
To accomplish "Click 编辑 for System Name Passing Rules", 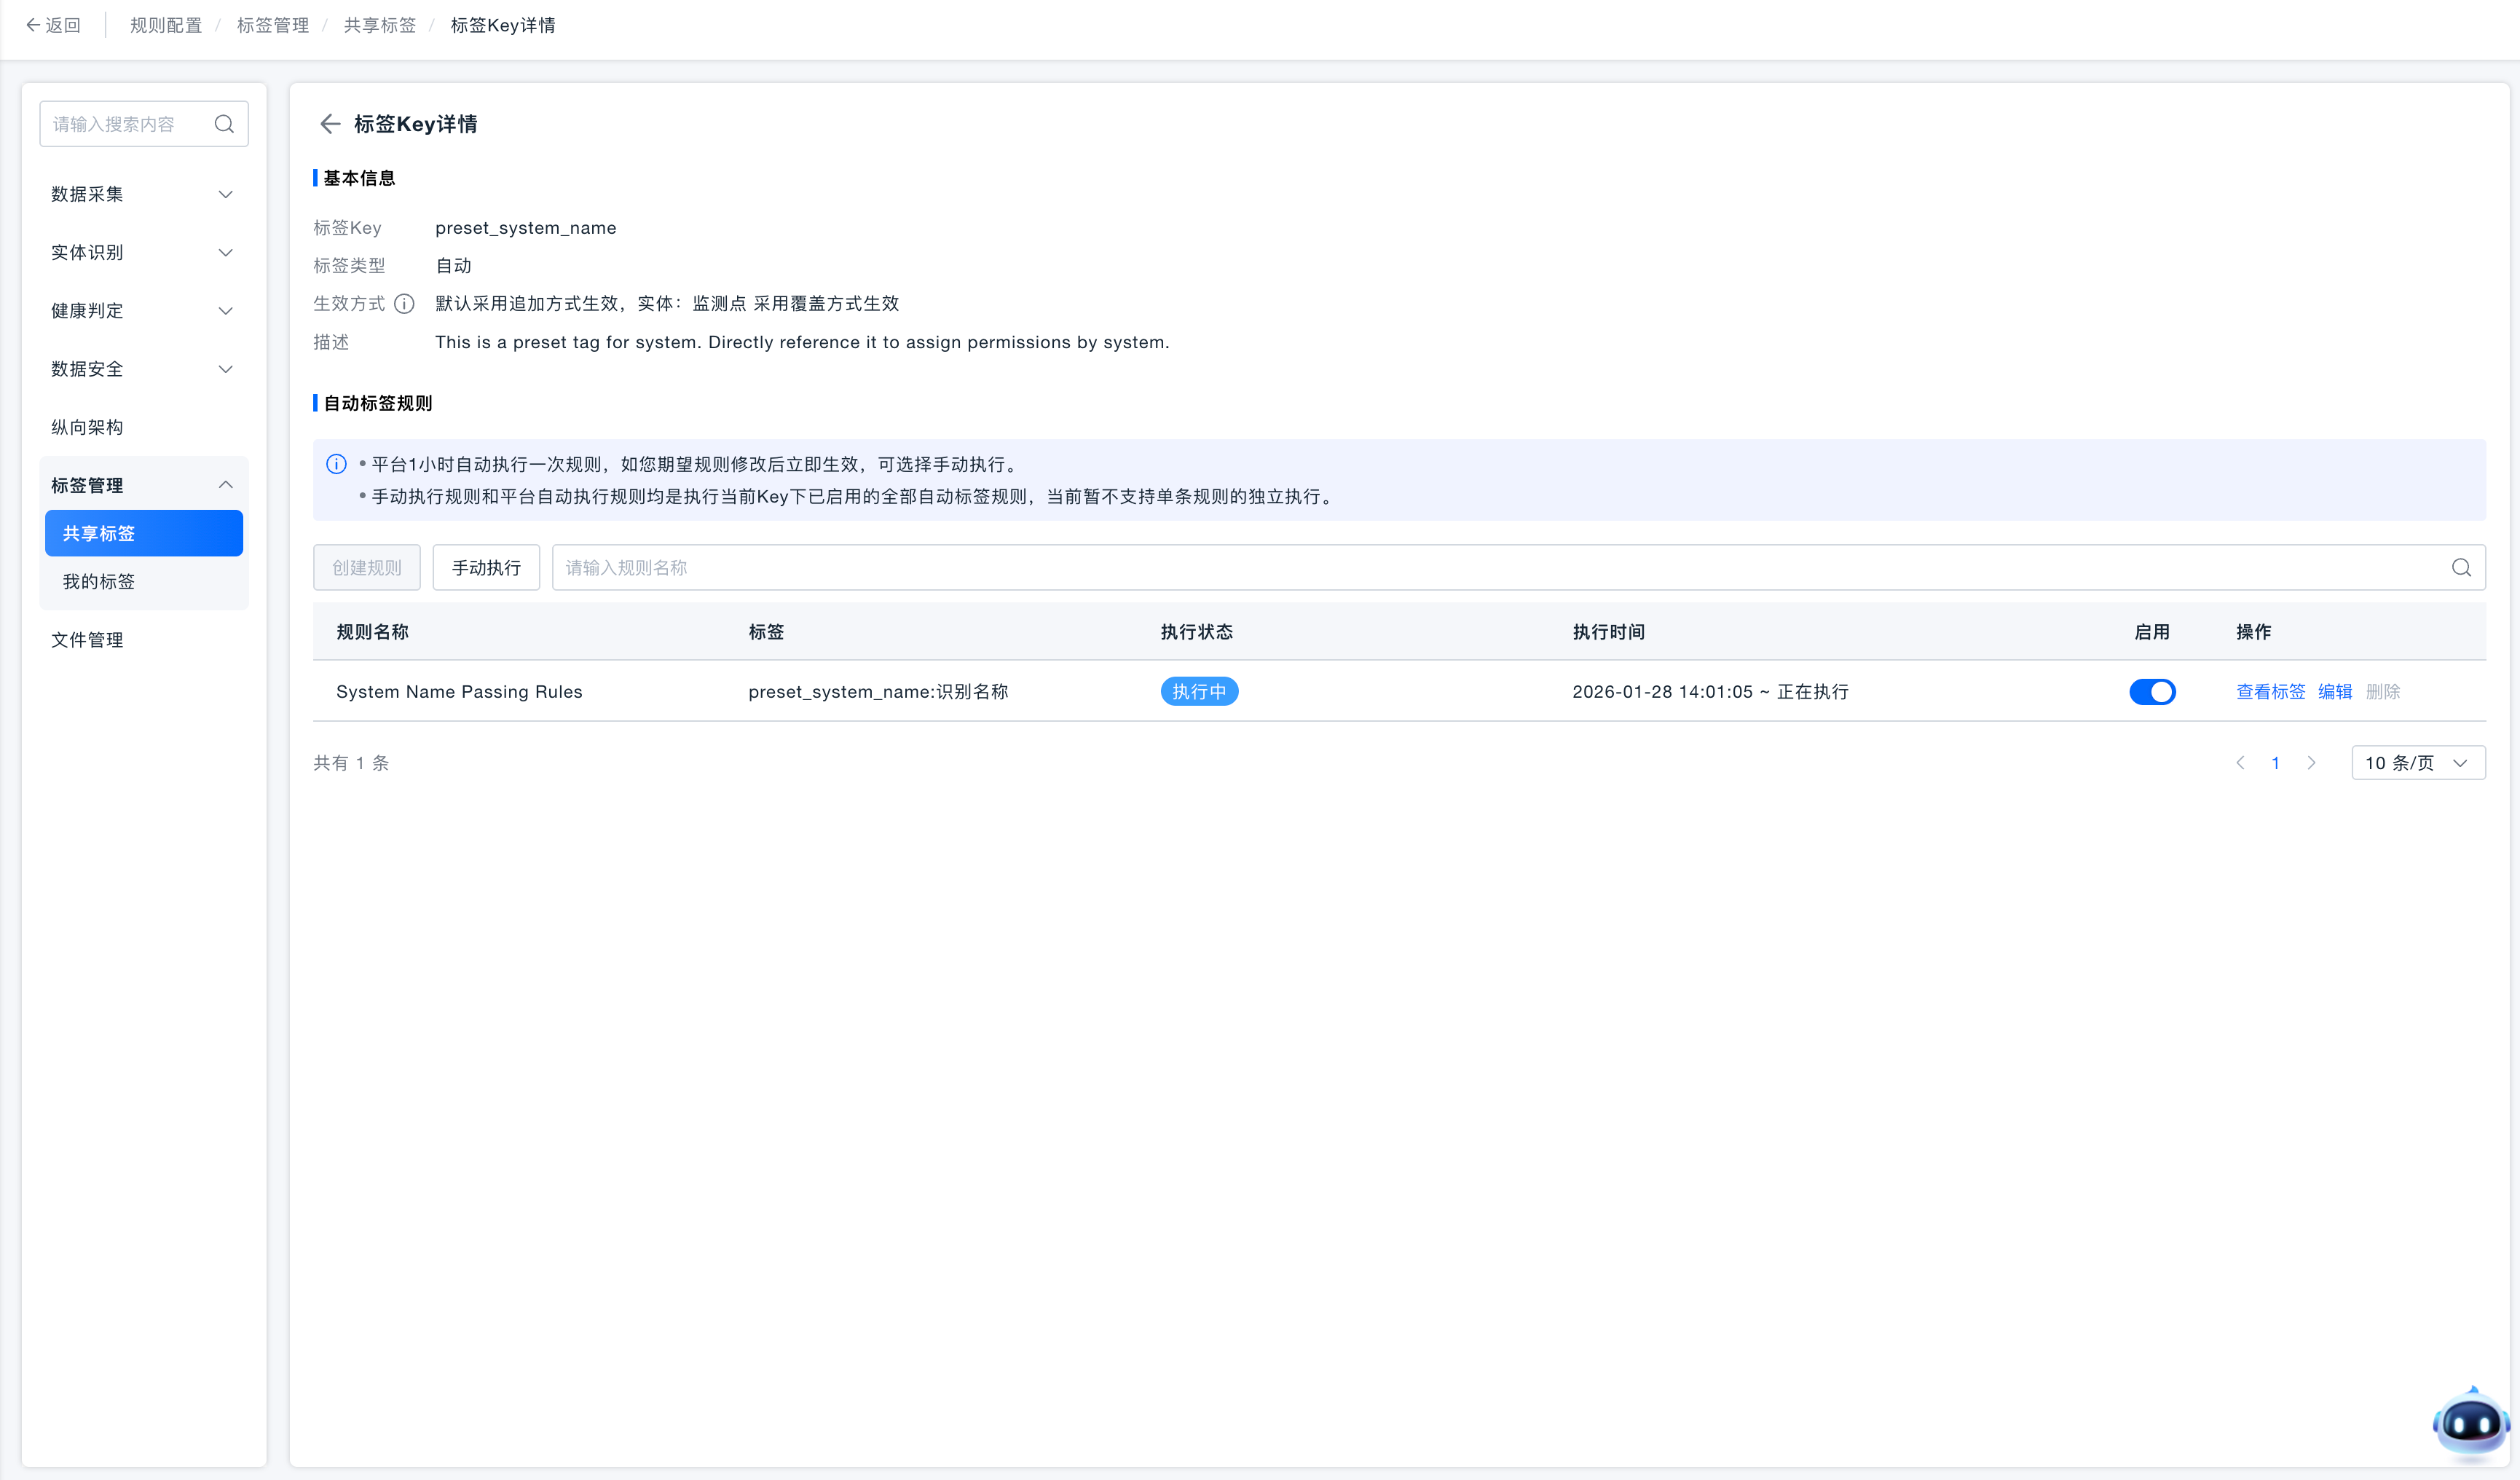I will (2334, 692).
